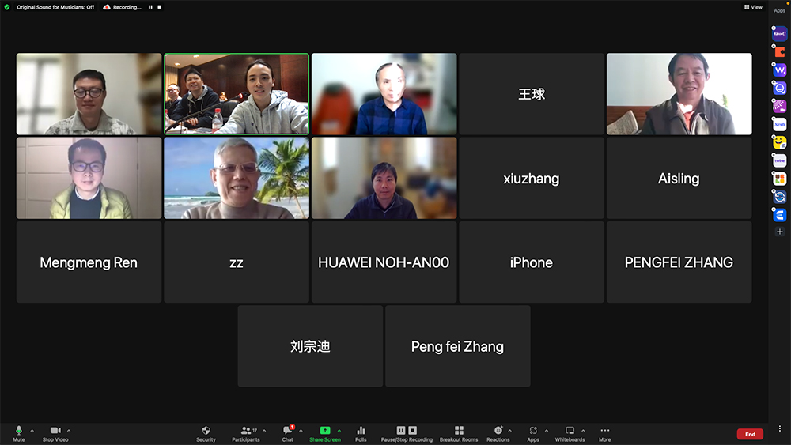Screen dimensions: 791x445
Task: Expand caret next to Participants
Action: click(x=264, y=431)
